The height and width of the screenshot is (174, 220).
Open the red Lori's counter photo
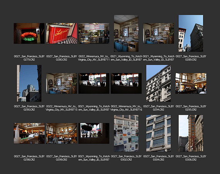click(x=61, y=33)
